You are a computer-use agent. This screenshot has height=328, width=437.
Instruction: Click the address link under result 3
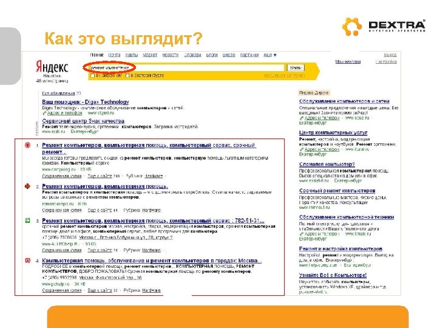click(126, 237)
